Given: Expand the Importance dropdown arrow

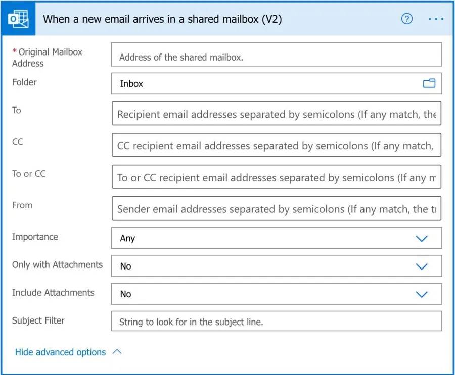Looking at the screenshot, I should tap(421, 238).
